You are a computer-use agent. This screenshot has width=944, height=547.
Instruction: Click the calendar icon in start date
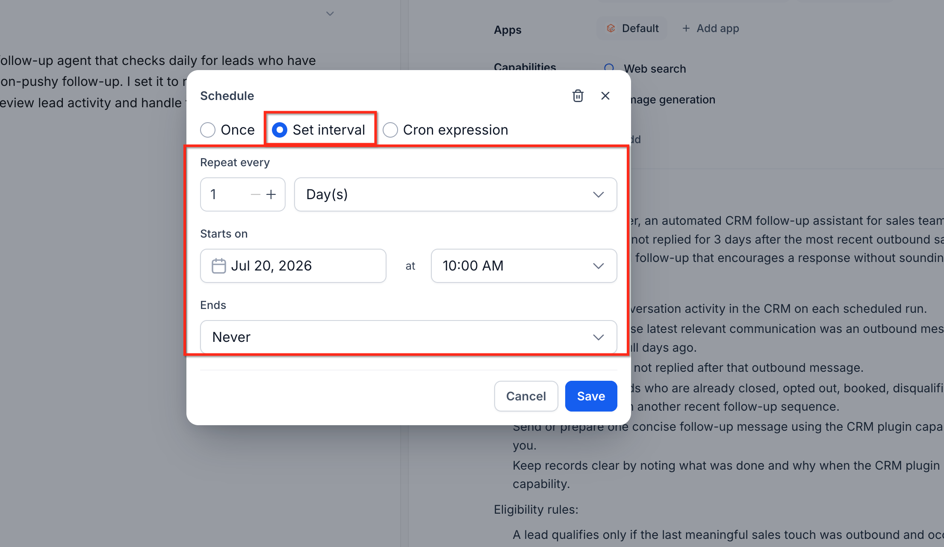218,266
